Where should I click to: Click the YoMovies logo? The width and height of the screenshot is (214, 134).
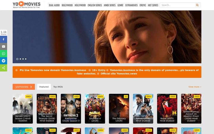coord(27,5)
